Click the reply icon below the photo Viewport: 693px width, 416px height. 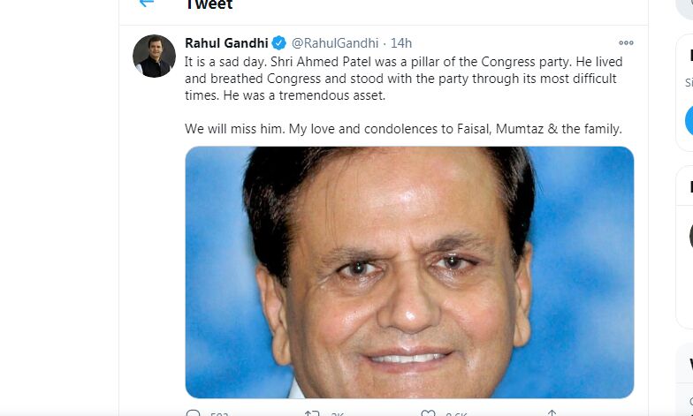(194, 412)
